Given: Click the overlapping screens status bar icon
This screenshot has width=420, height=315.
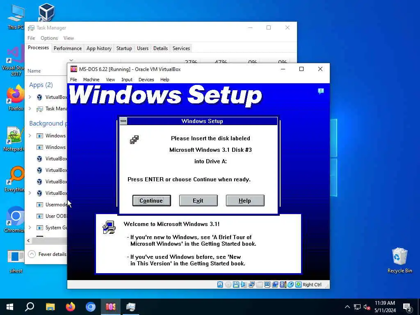Looking at the screenshot, I should pos(275,285).
